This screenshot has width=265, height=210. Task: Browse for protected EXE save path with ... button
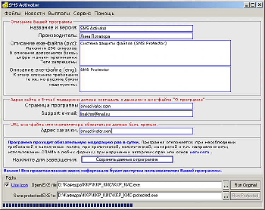(x=226, y=196)
